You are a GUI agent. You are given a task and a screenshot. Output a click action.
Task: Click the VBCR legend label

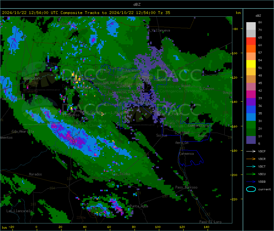point(262,159)
